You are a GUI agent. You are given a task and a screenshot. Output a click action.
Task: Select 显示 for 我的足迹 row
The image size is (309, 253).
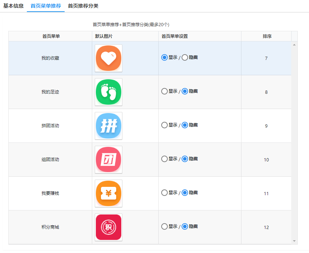164,91
